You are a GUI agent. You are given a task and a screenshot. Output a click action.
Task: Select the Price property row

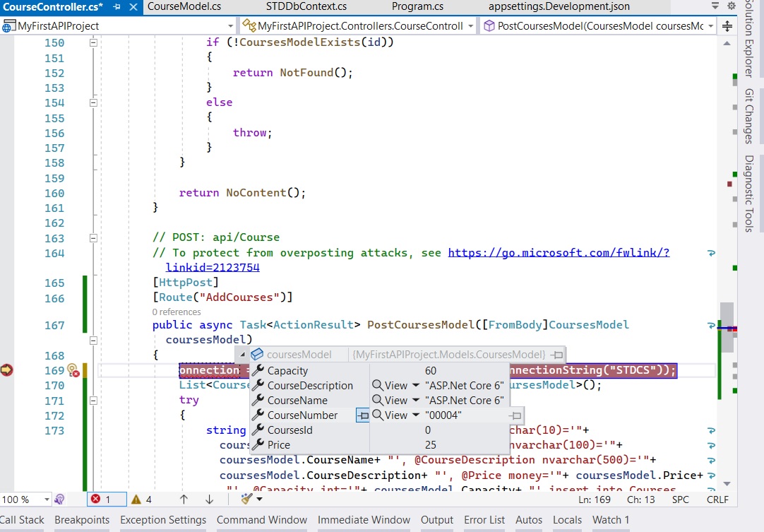279,444
